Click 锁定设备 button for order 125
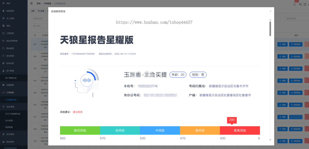 [x=296, y=68]
